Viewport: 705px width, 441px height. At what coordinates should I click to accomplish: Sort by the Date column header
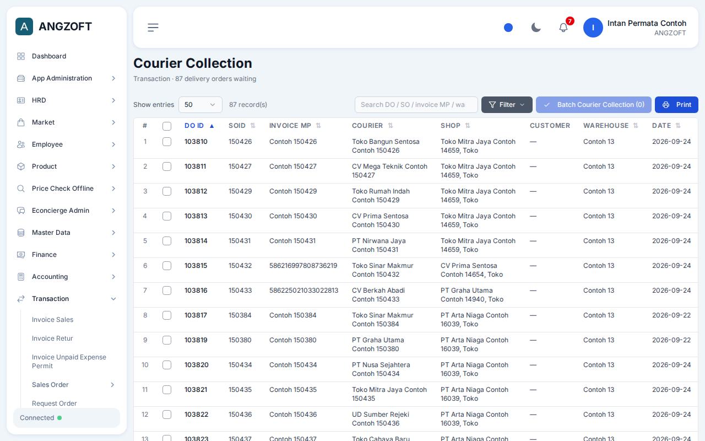[x=666, y=126]
